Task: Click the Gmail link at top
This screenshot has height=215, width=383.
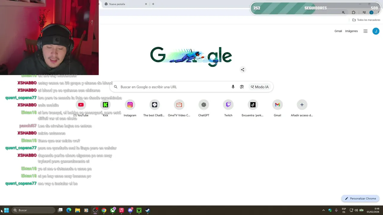Action: [338, 31]
